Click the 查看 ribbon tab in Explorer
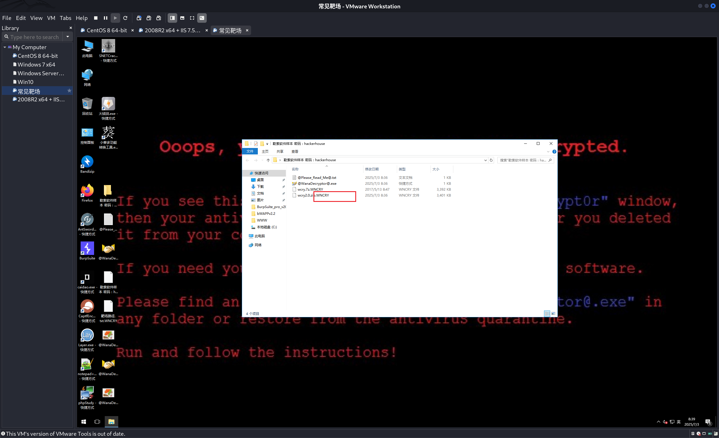The image size is (719, 438). point(295,151)
